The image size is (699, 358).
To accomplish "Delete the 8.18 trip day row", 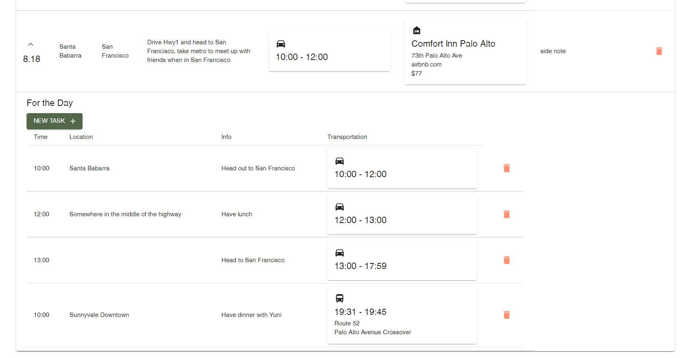I will (x=659, y=51).
